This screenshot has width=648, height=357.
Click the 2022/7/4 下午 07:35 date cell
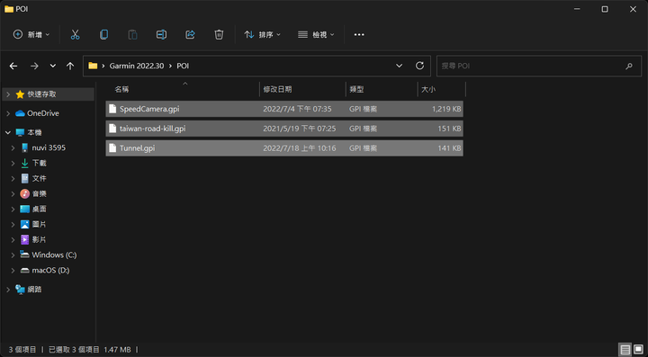297,109
